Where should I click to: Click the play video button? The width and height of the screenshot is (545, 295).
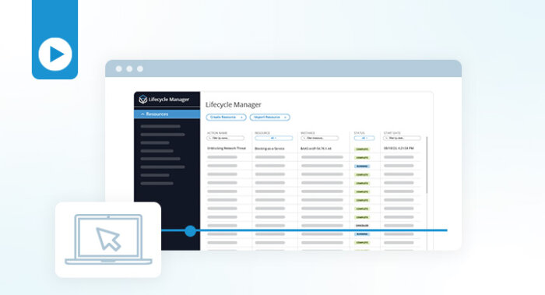tap(55, 54)
